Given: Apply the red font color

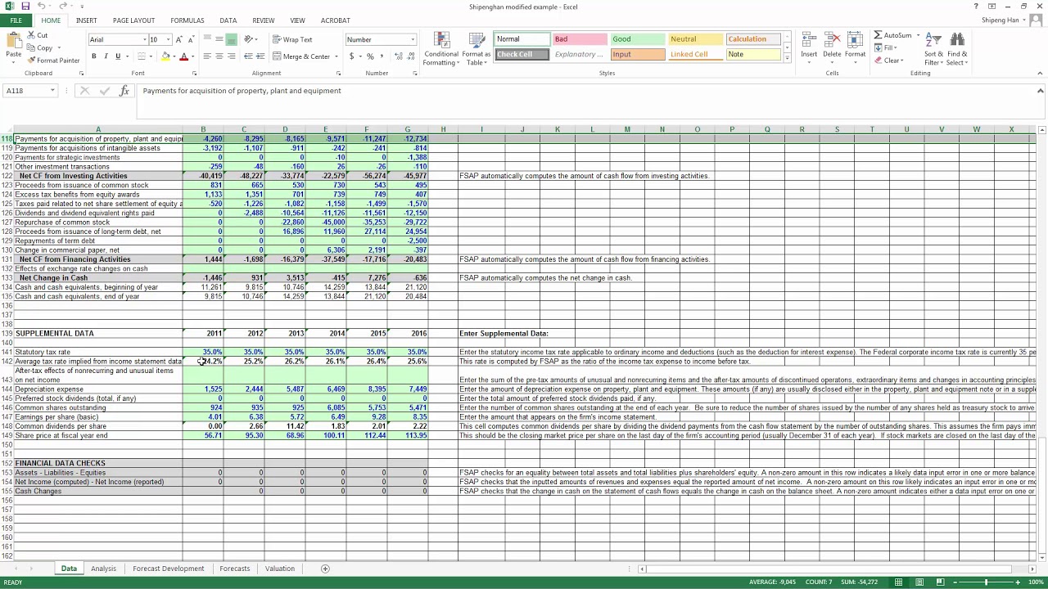Looking at the screenshot, I should click(x=183, y=56).
